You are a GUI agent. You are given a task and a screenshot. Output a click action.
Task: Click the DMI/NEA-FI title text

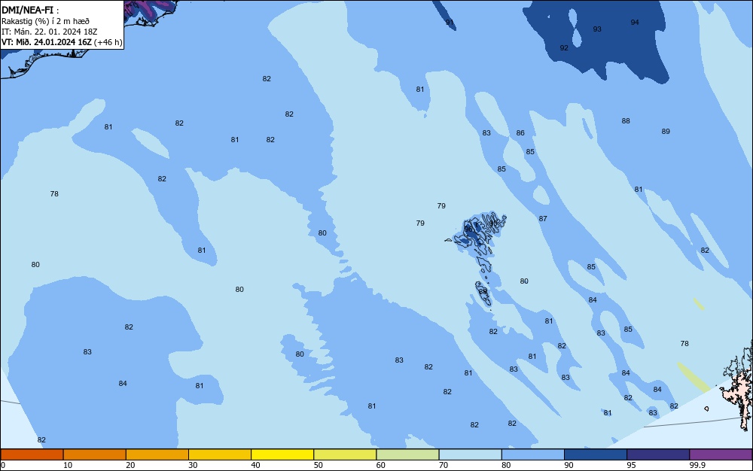(x=27, y=10)
